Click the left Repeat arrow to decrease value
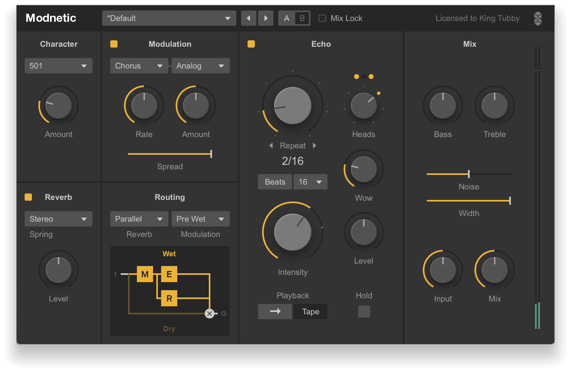The image size is (571, 372). tap(271, 145)
